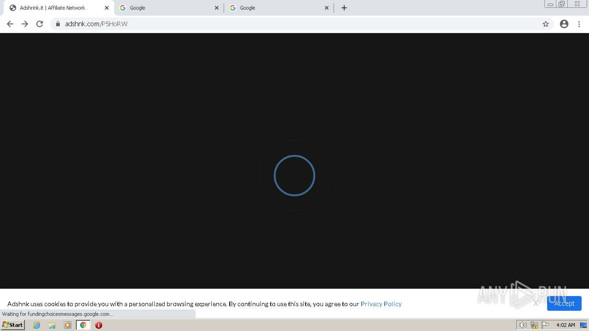Close the Adshrink.it tab
Screen dimensions: 589x331
107,8
